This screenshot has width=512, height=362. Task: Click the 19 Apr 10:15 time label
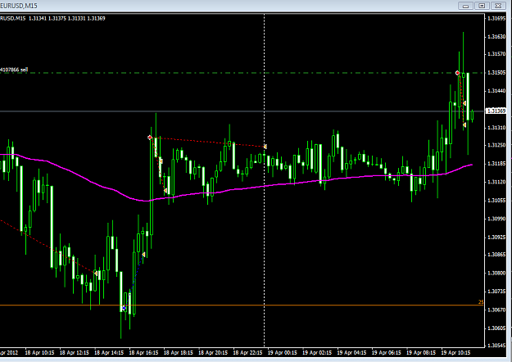point(455,352)
